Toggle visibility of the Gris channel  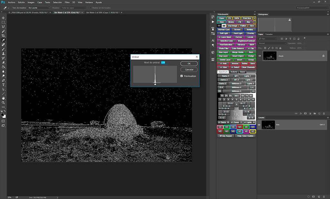(x=260, y=124)
